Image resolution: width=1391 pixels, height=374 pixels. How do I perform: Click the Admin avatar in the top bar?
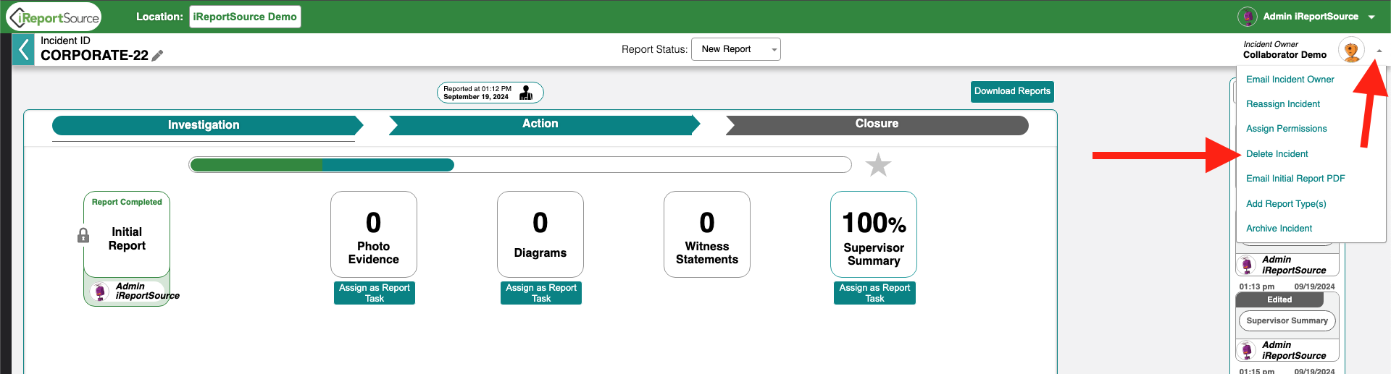click(x=1247, y=17)
